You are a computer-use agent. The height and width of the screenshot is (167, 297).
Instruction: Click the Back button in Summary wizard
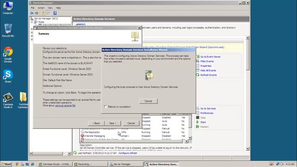pos(96,123)
